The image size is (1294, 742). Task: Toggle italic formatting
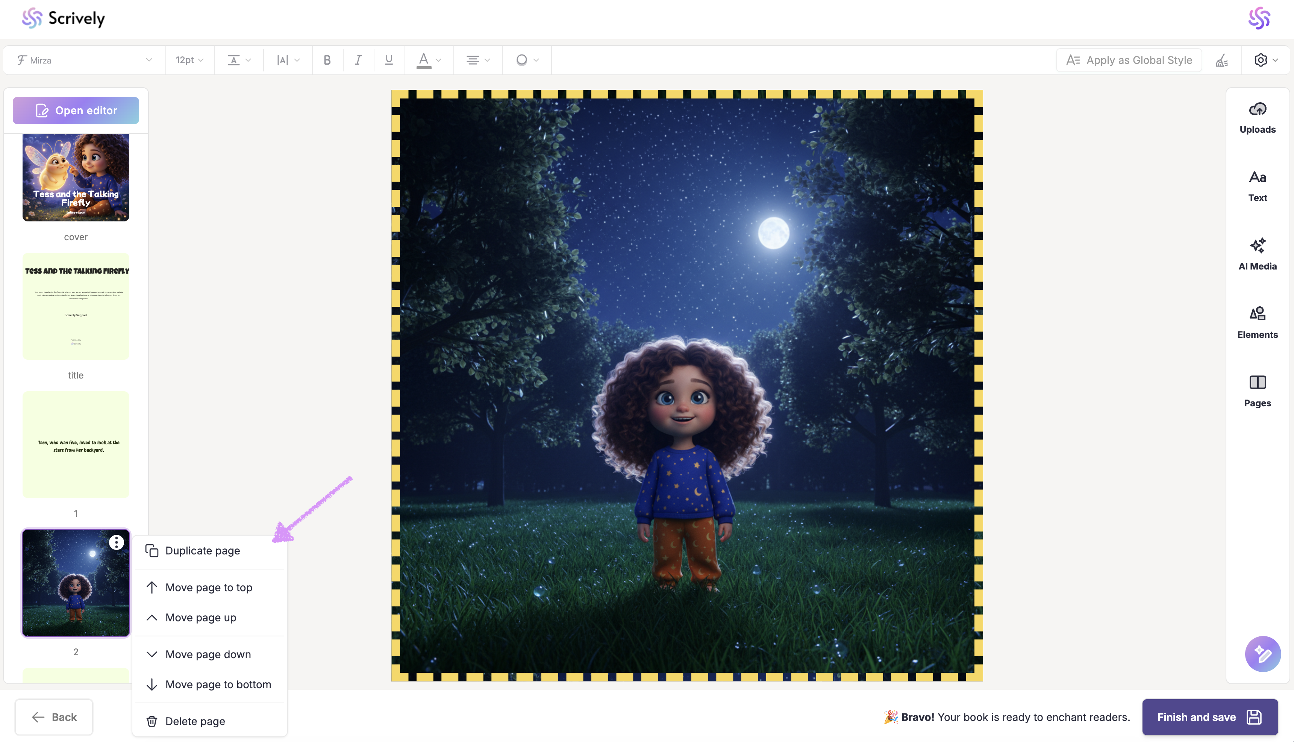(358, 60)
